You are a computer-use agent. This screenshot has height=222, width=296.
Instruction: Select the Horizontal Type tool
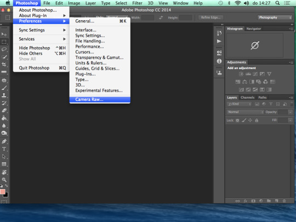(4, 149)
